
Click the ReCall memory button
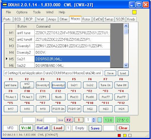tap(42, 128)
